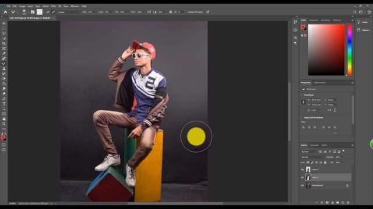Screen dimensions: 373x209
Task: Toggle width-height link in Transform
Action: (303, 102)
